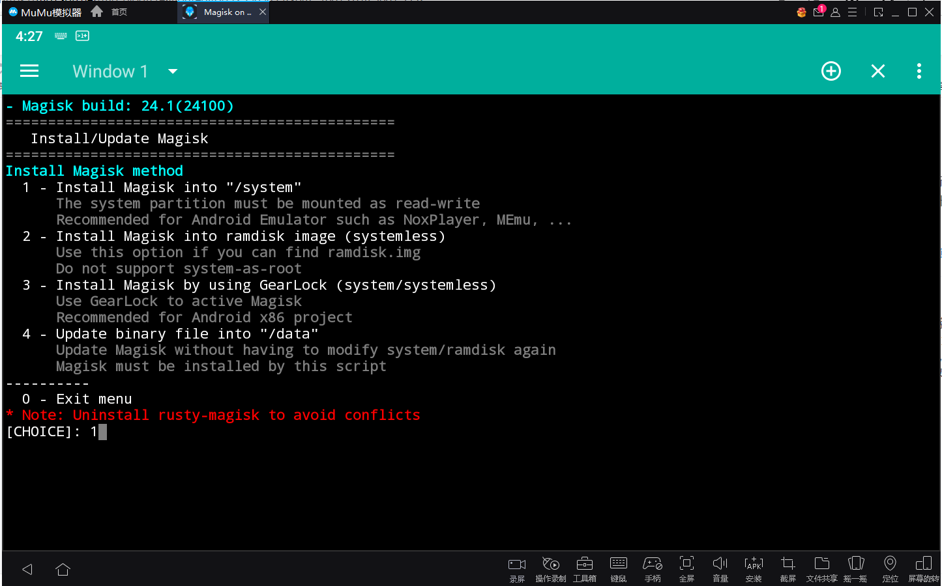Click option 1 Install Magisk into "/system"
This screenshot has height=586, width=942.
click(x=162, y=188)
